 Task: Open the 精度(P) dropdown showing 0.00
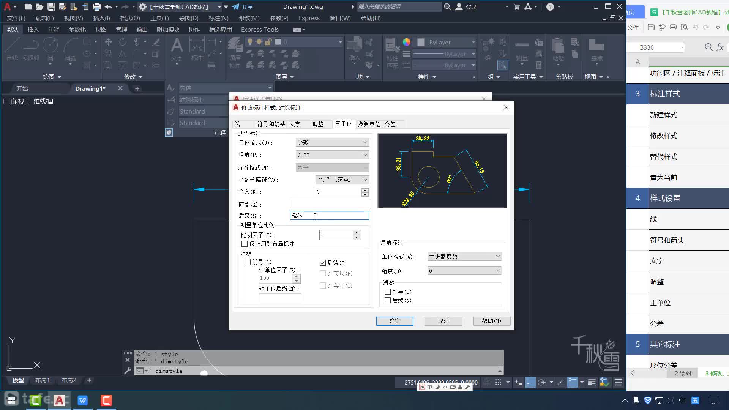(x=332, y=155)
